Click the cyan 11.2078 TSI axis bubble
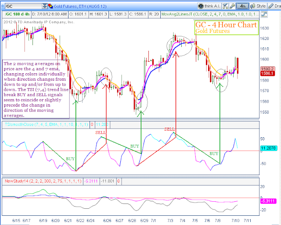The height and width of the screenshot is (225, 281). [268, 148]
